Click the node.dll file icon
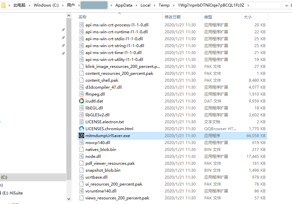The image size is (292, 204). 81,157
